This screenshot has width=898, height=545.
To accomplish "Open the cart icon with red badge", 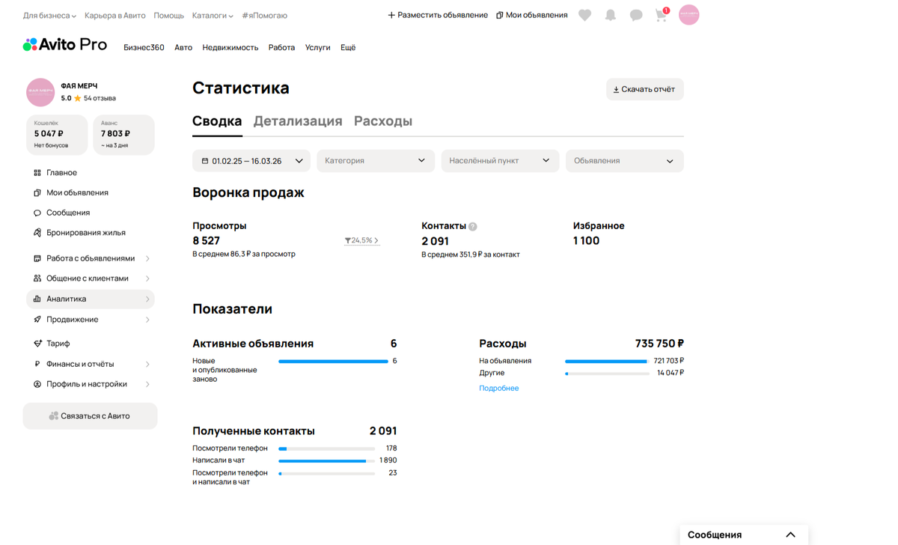I will (x=661, y=15).
